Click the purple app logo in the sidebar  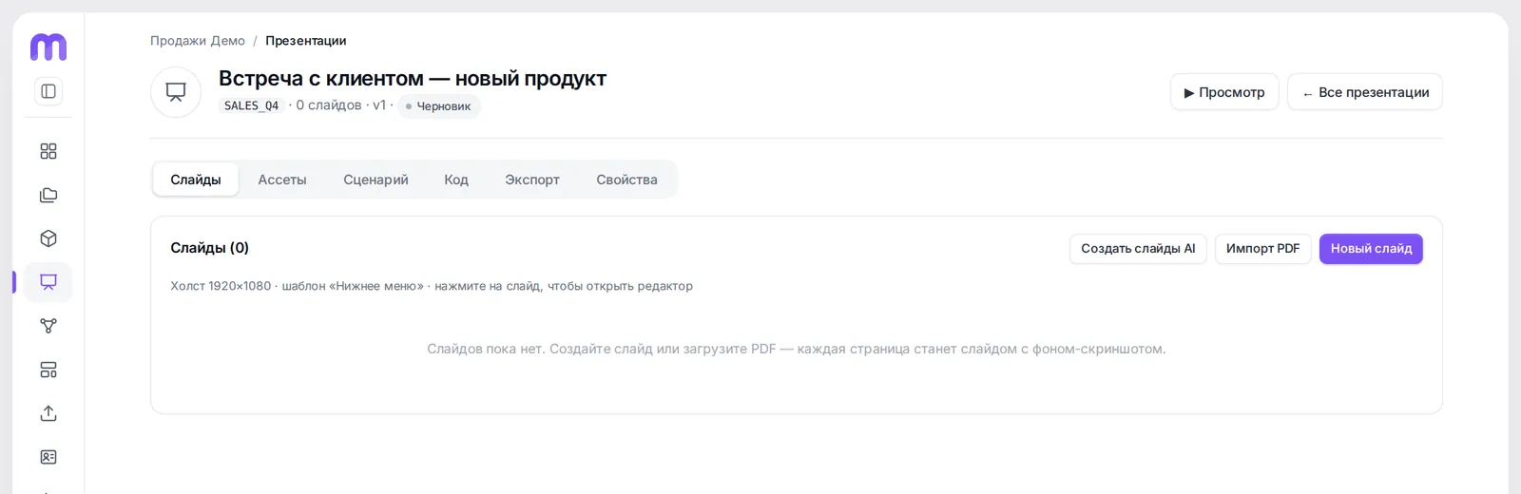click(x=48, y=47)
